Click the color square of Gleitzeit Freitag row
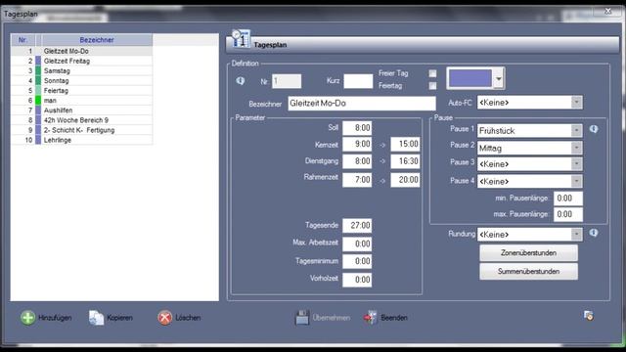This screenshot has height=352, width=626. (38, 61)
